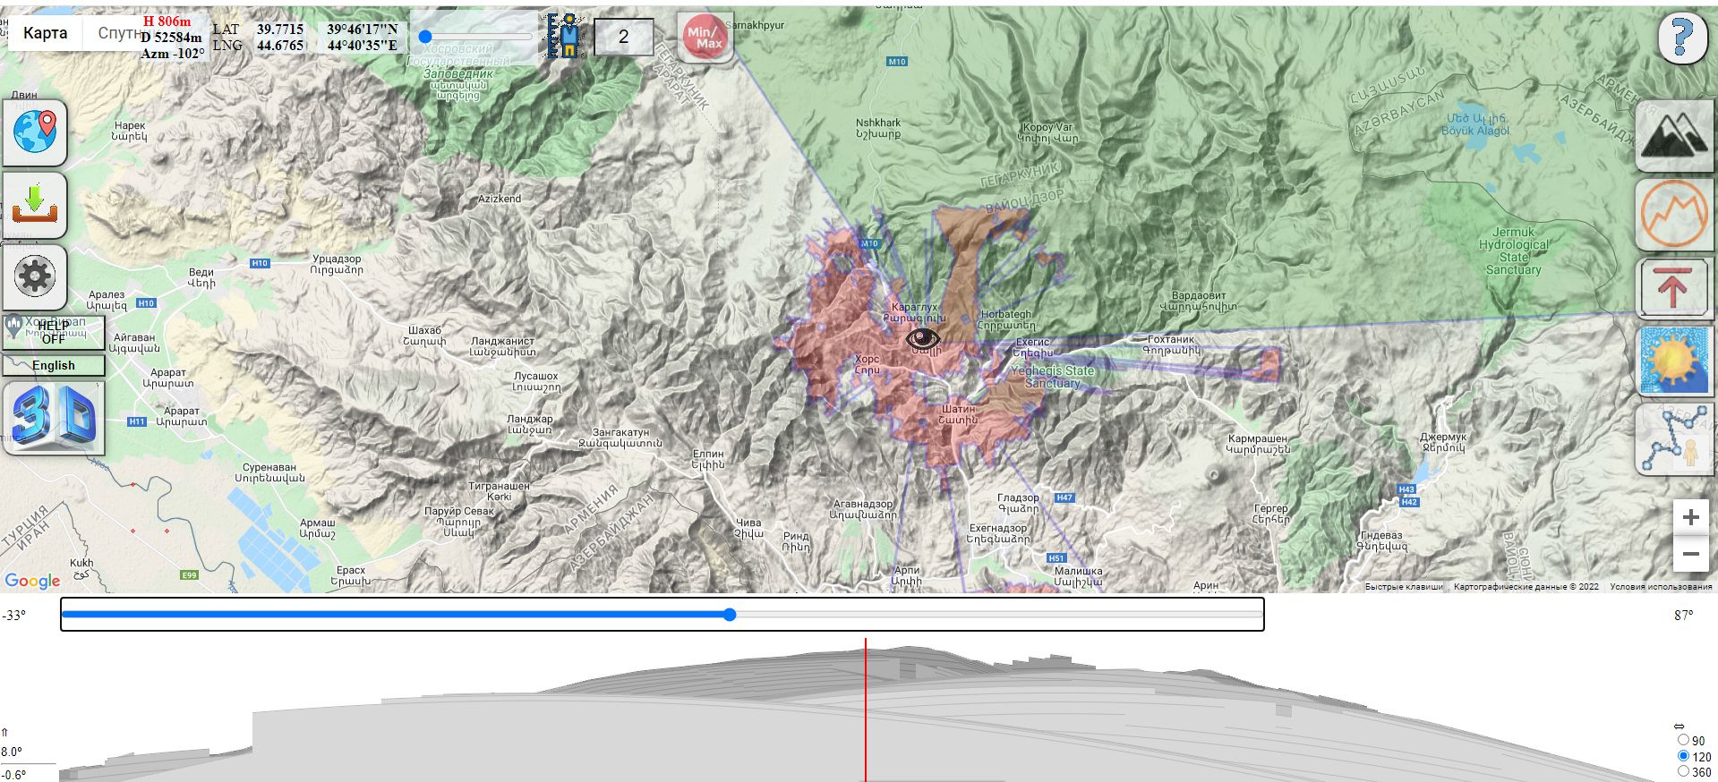This screenshot has width=1718, height=782.
Task: Switch language with the English button
Action: [54, 365]
